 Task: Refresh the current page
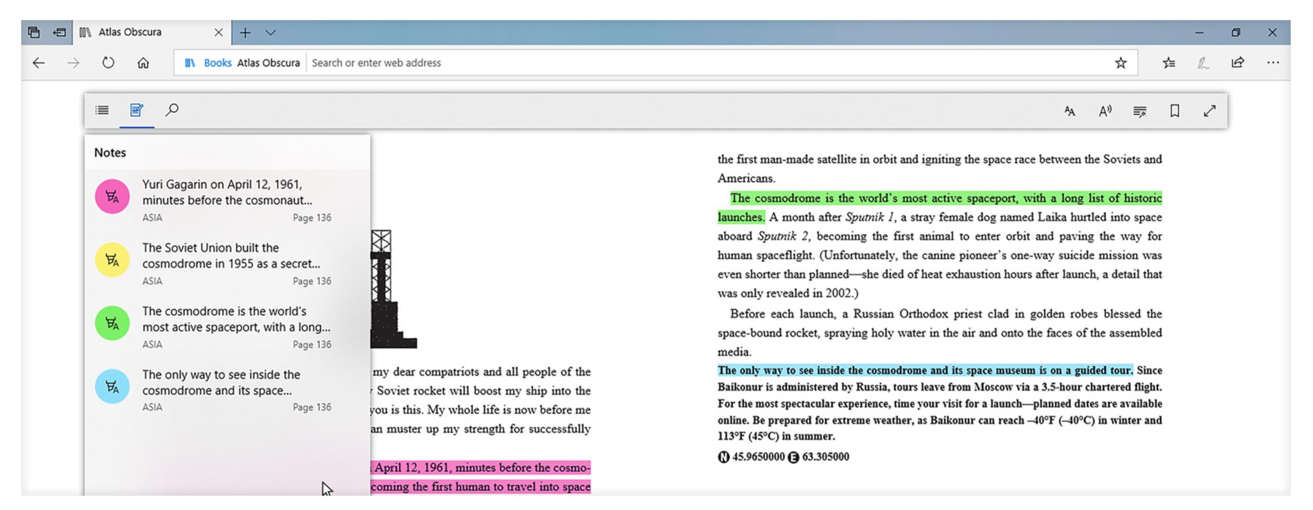(108, 63)
